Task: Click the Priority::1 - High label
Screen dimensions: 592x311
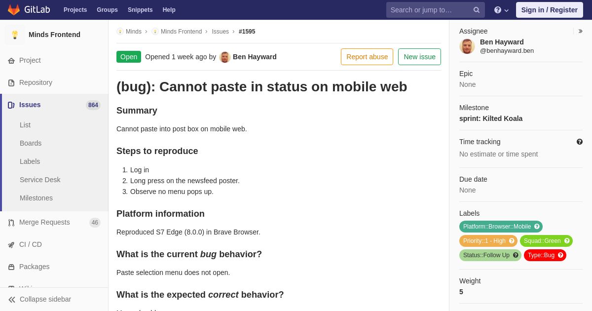Action: tap(488, 241)
